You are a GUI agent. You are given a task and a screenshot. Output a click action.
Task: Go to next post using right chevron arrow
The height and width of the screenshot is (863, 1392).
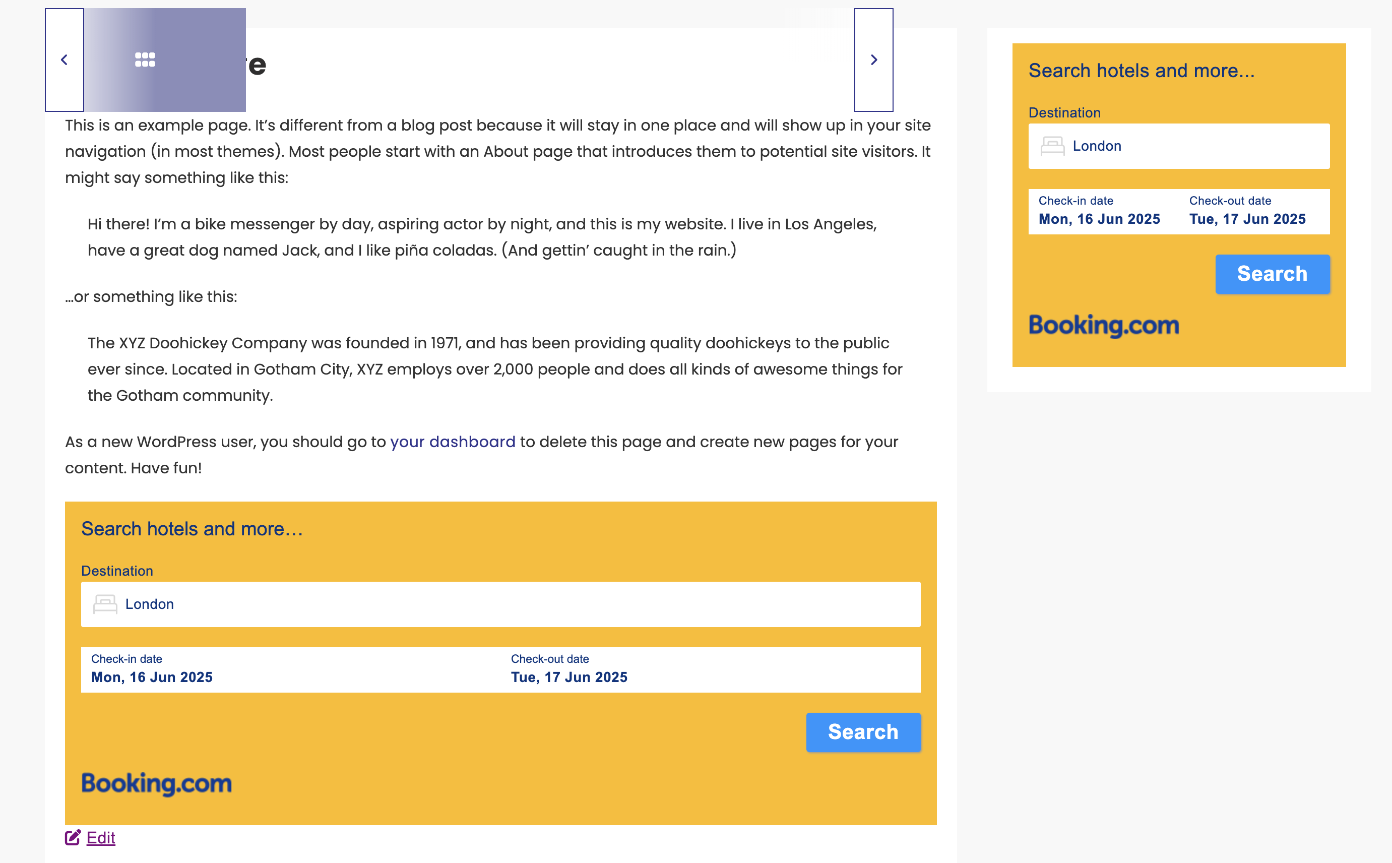tap(873, 60)
